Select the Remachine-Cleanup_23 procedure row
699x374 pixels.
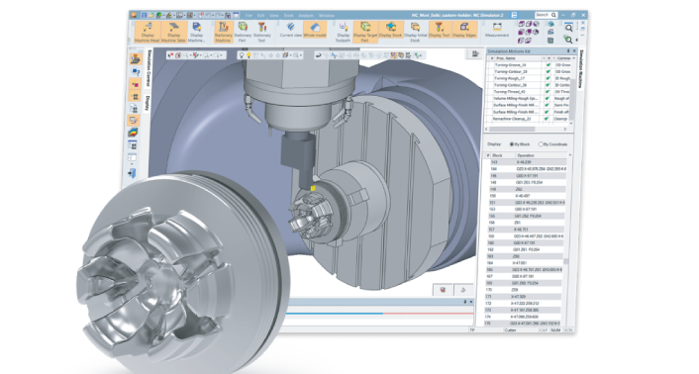pos(529,119)
